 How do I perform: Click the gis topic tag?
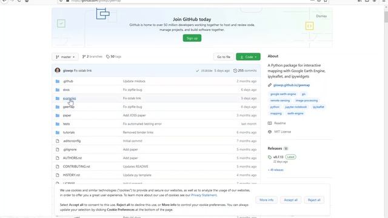click(x=304, y=94)
